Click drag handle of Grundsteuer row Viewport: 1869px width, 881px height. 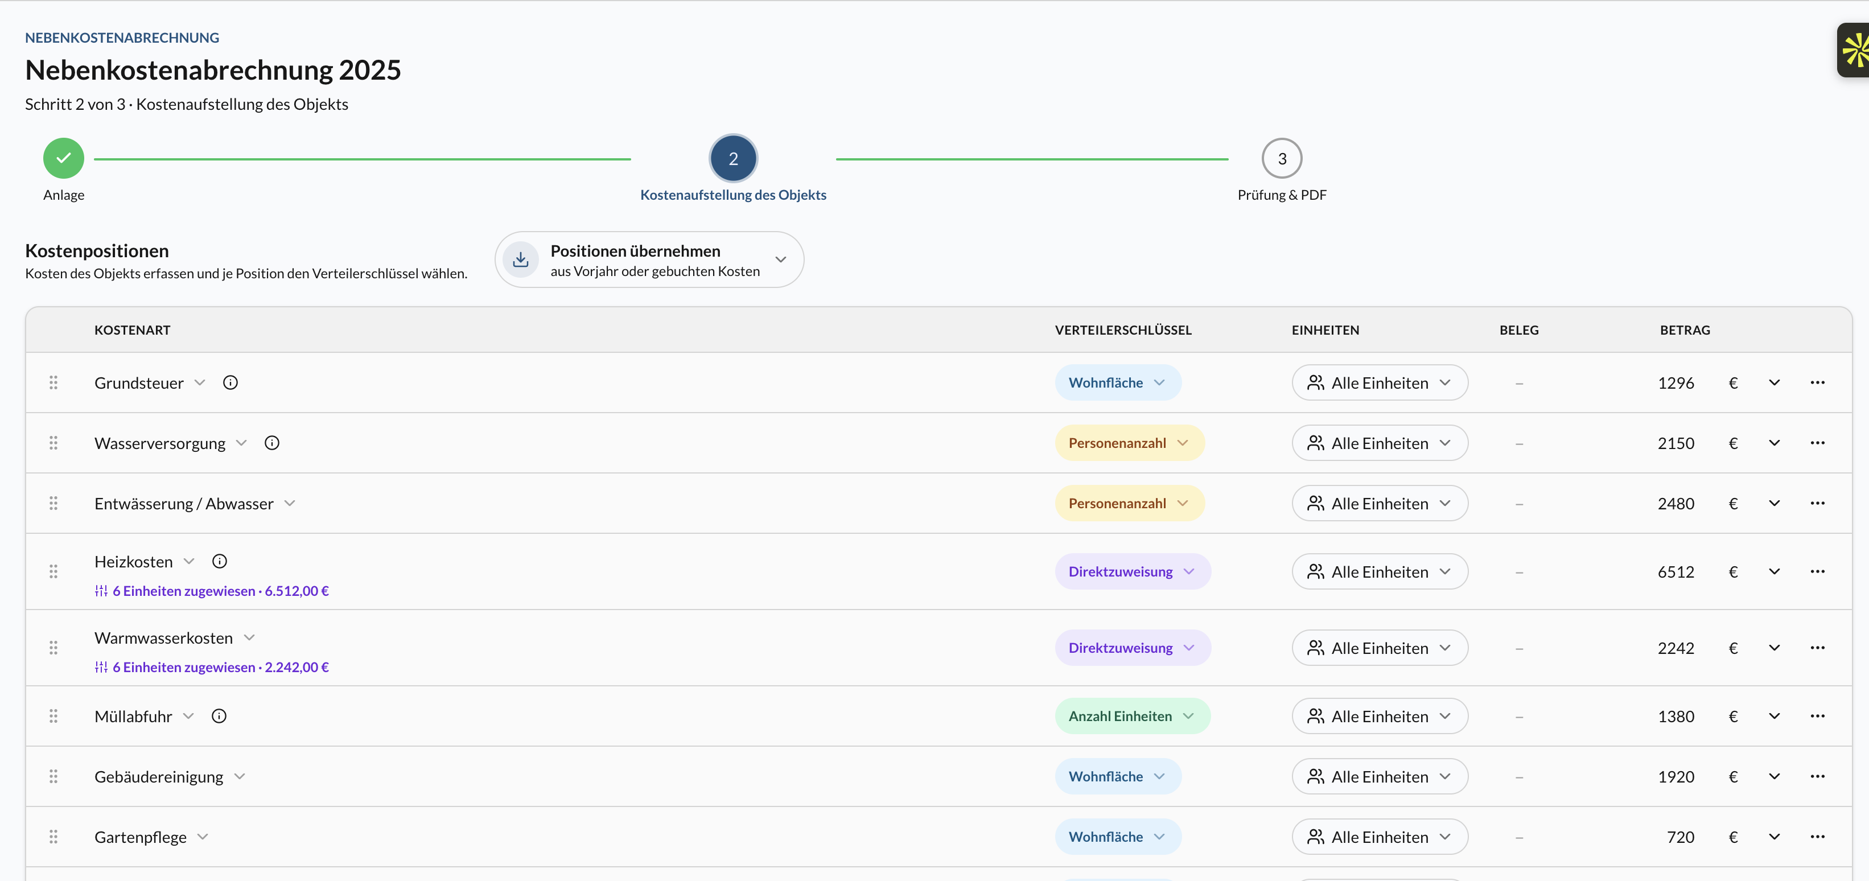pyautogui.click(x=53, y=382)
